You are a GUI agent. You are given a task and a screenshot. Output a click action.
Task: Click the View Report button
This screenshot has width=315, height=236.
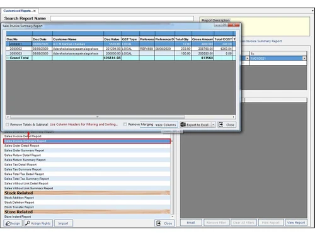click(x=296, y=223)
